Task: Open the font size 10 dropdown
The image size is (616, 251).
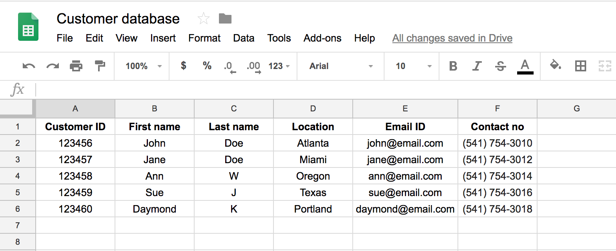Action: click(x=413, y=66)
